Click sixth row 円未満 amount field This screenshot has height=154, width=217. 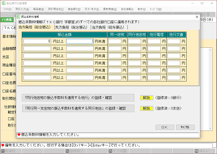point(80,78)
